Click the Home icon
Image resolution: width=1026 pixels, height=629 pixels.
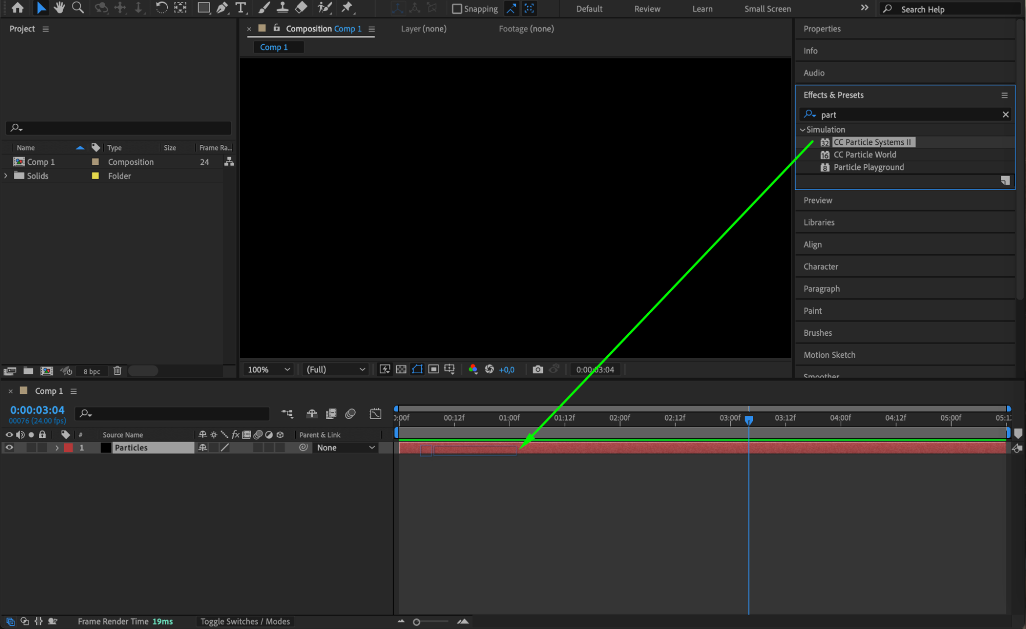tap(17, 8)
